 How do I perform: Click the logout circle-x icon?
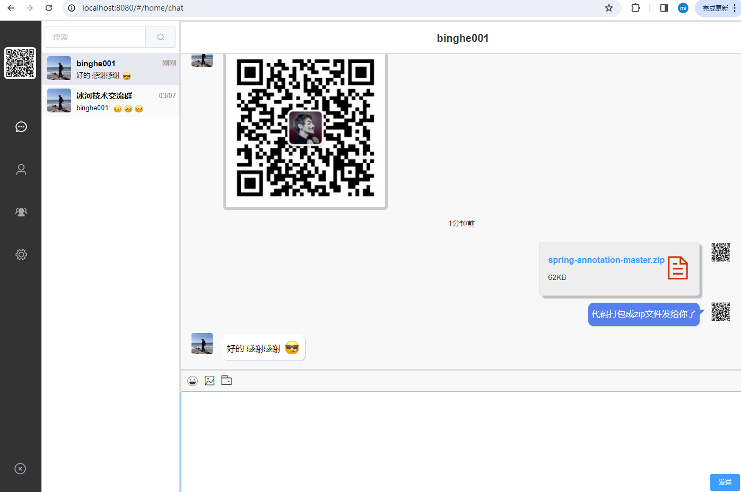[x=20, y=469]
